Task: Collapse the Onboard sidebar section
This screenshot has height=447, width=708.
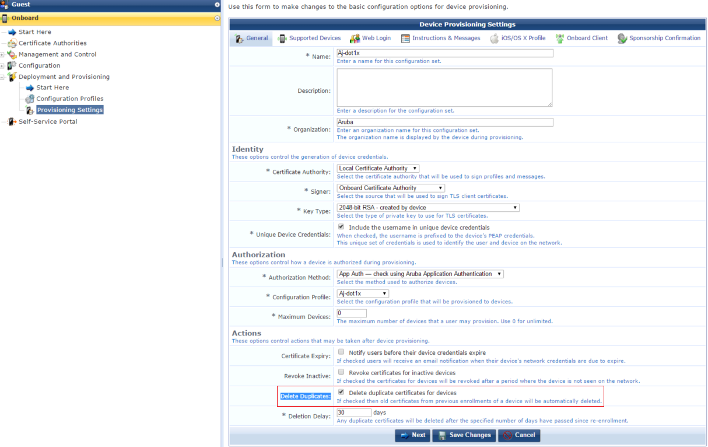Action: tap(217, 18)
